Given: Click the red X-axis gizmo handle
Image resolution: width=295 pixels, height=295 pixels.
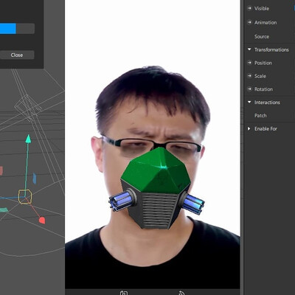Looking at the screenshot, I should point(42,221).
